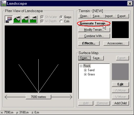Click the first green terrain bulldozer icon
Screen dimensions: 134x115
tap(17, 19)
